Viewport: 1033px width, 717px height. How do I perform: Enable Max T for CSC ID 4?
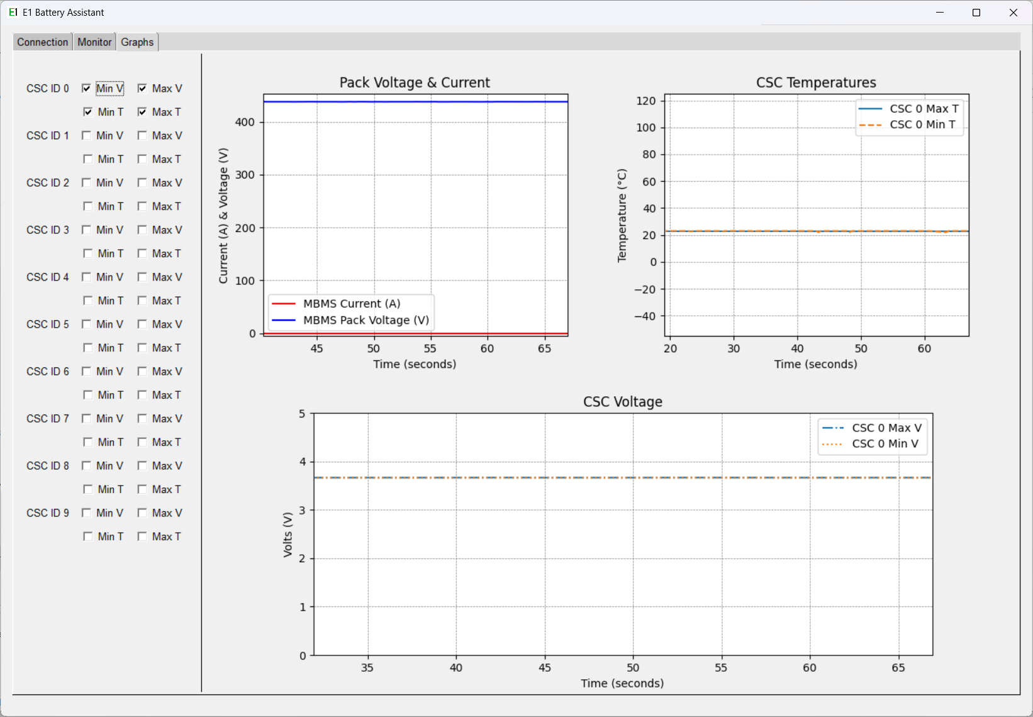(x=142, y=300)
